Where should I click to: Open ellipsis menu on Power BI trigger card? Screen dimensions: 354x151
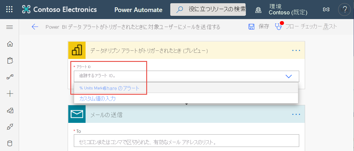(296, 50)
